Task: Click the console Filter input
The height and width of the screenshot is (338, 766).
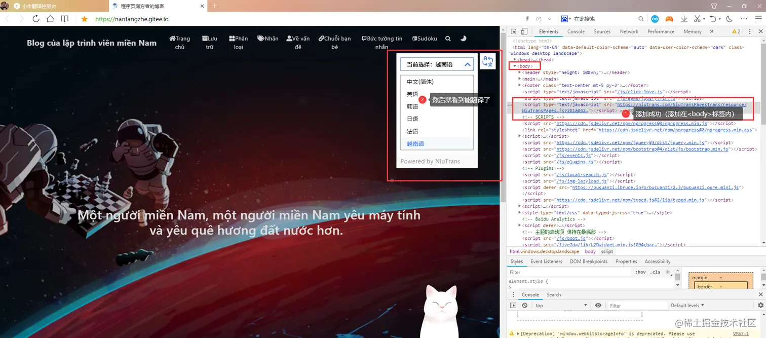Action: (x=637, y=306)
